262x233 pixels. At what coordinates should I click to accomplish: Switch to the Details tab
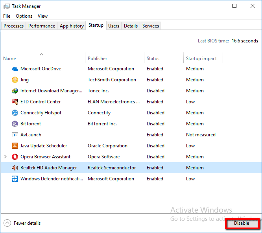[131, 26]
